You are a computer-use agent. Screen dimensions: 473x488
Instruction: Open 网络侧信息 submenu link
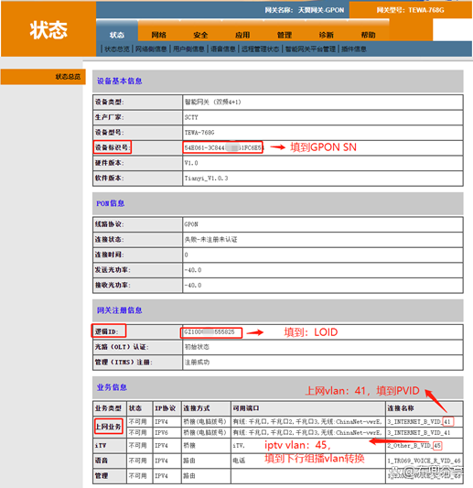[x=151, y=49]
